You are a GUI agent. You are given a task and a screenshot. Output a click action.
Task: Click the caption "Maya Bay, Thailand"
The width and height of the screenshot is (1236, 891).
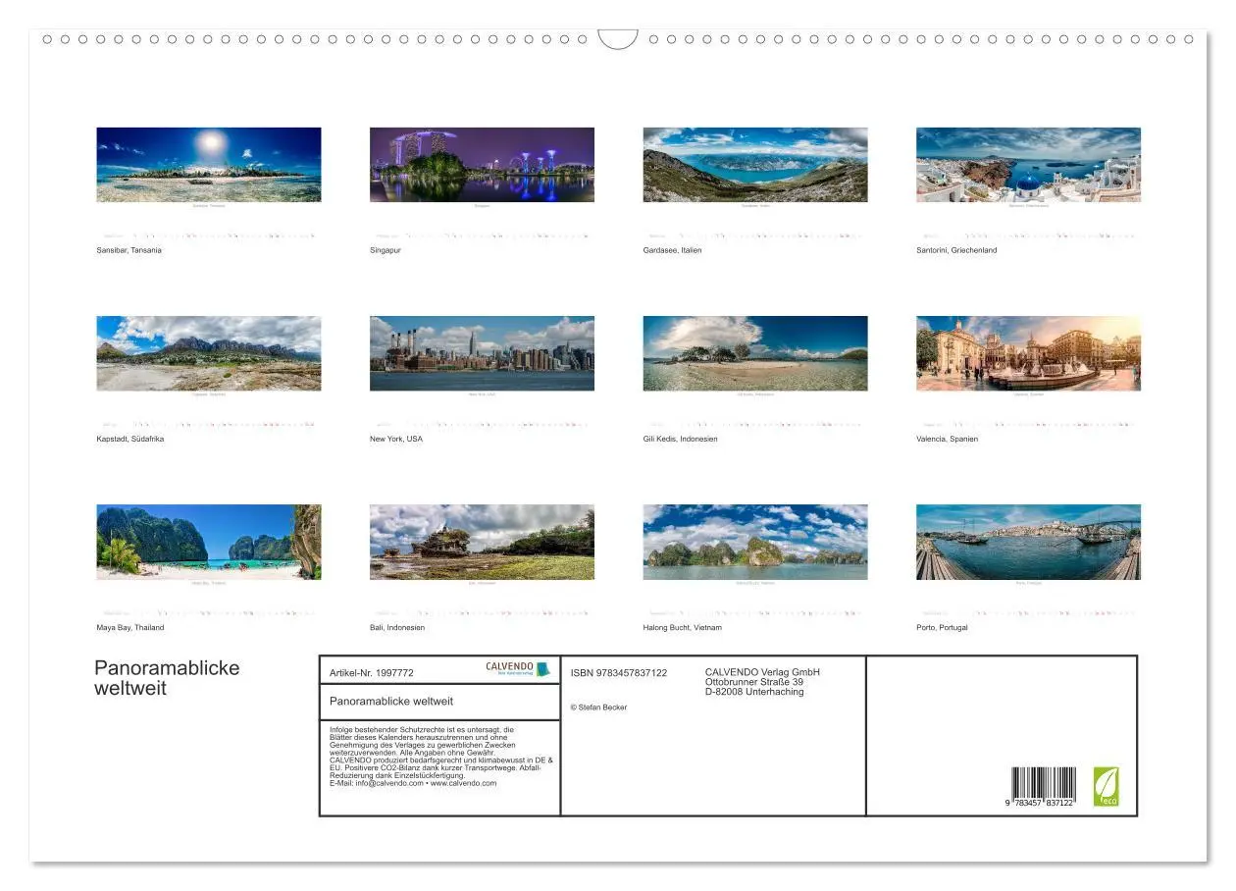[x=130, y=627]
